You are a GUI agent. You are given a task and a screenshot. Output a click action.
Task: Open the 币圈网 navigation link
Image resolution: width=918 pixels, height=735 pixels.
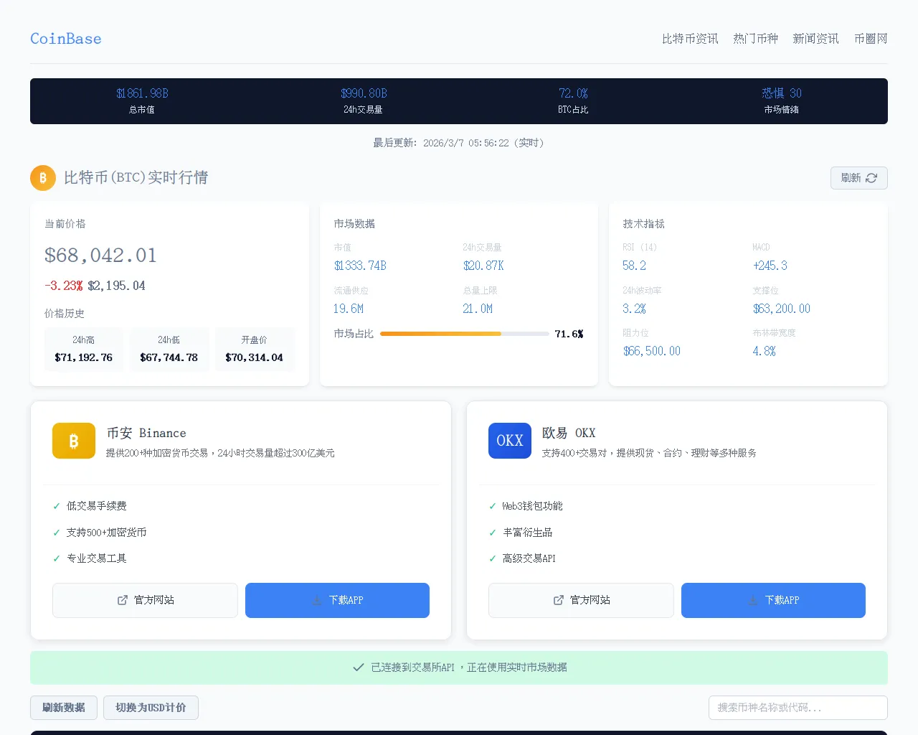(x=871, y=39)
